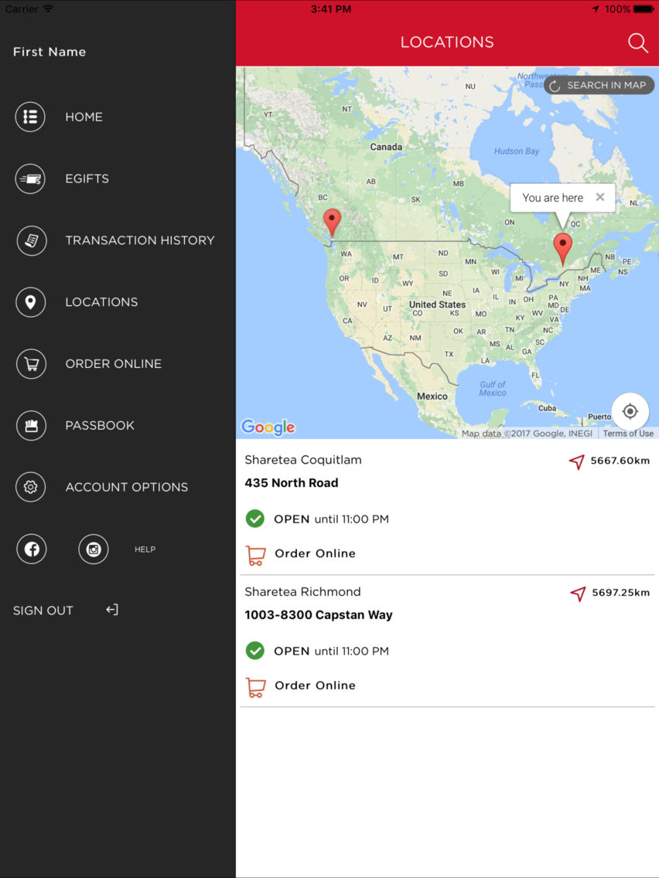Get directions arrow for Sharetea Coquitlam
659x878 pixels.
point(577,461)
